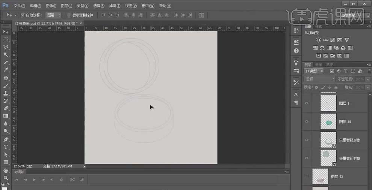
Task: Play the timeline animation
Action: pyautogui.click(x=34, y=179)
